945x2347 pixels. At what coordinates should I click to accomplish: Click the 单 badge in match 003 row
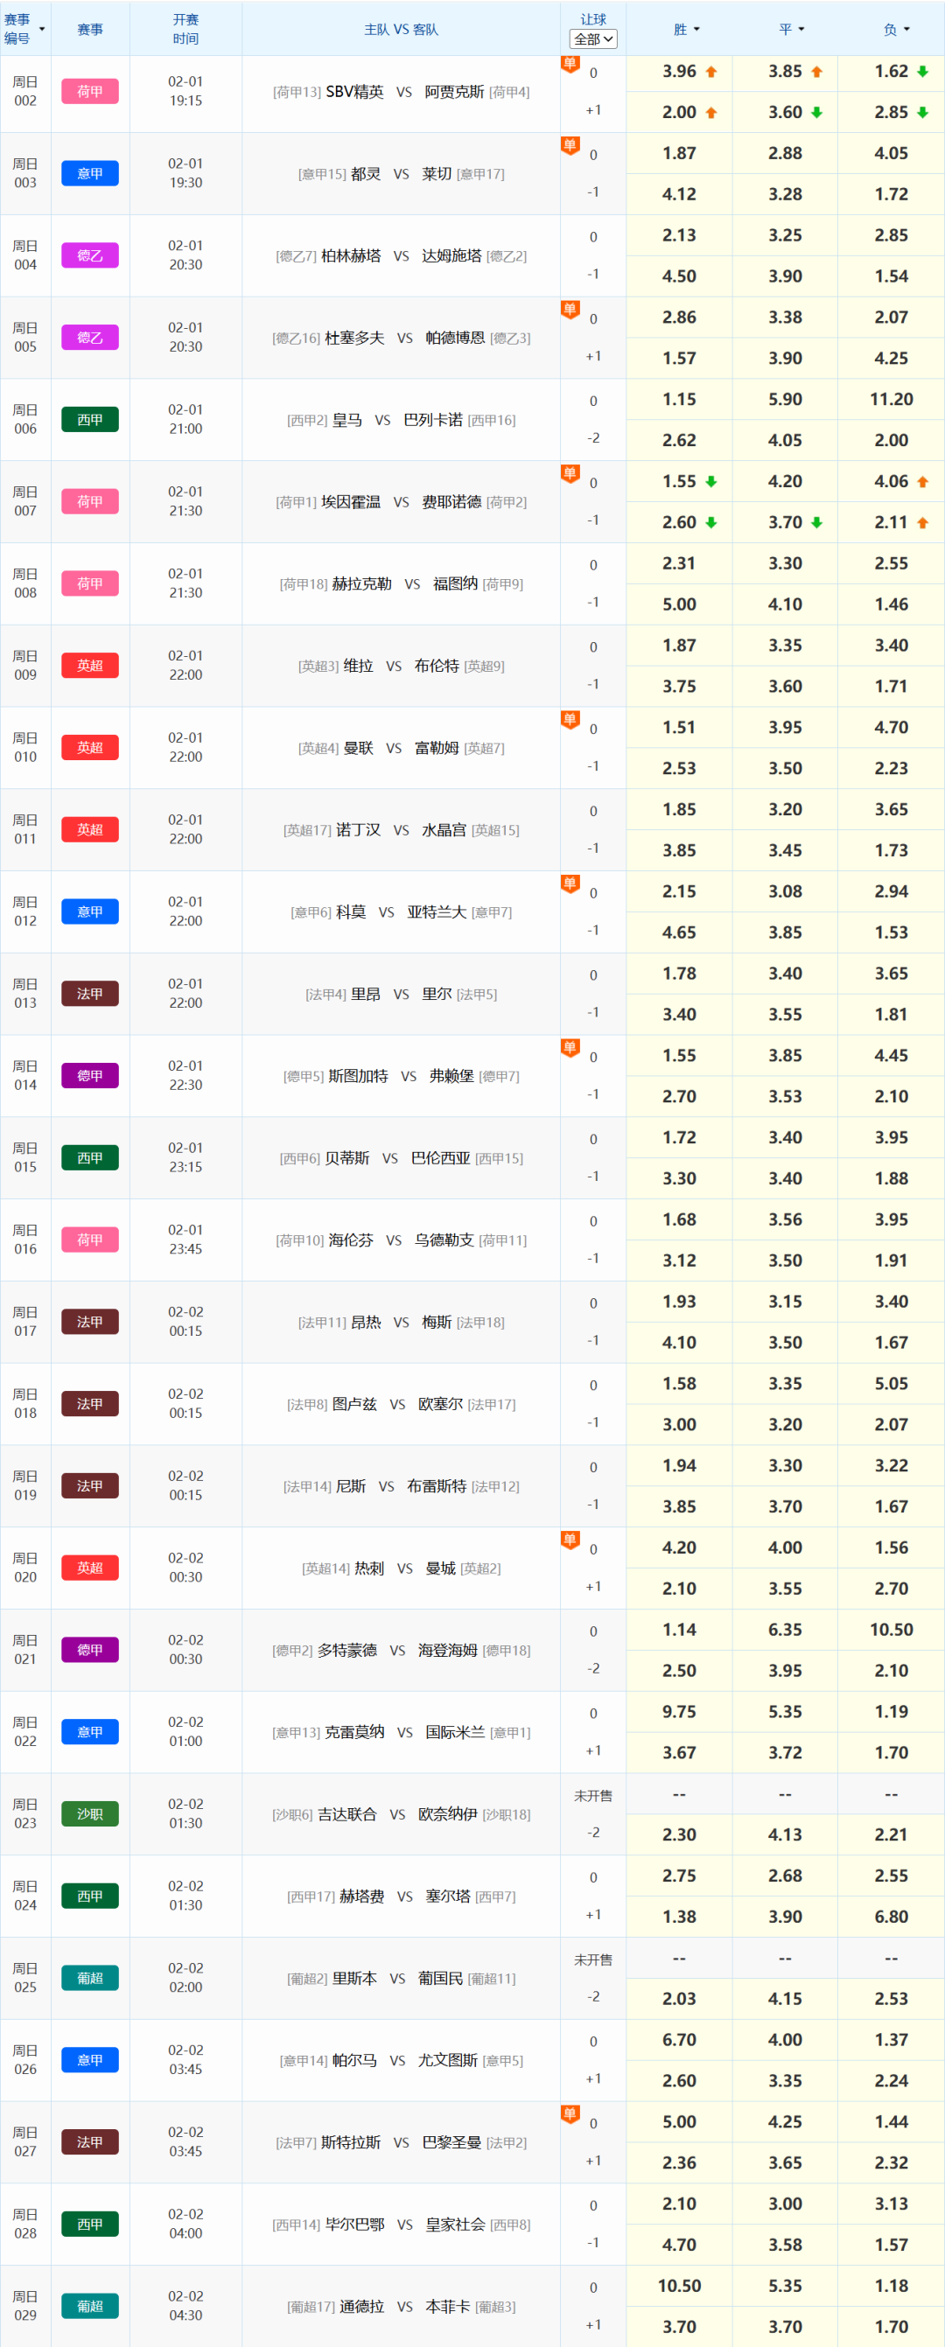[x=570, y=146]
